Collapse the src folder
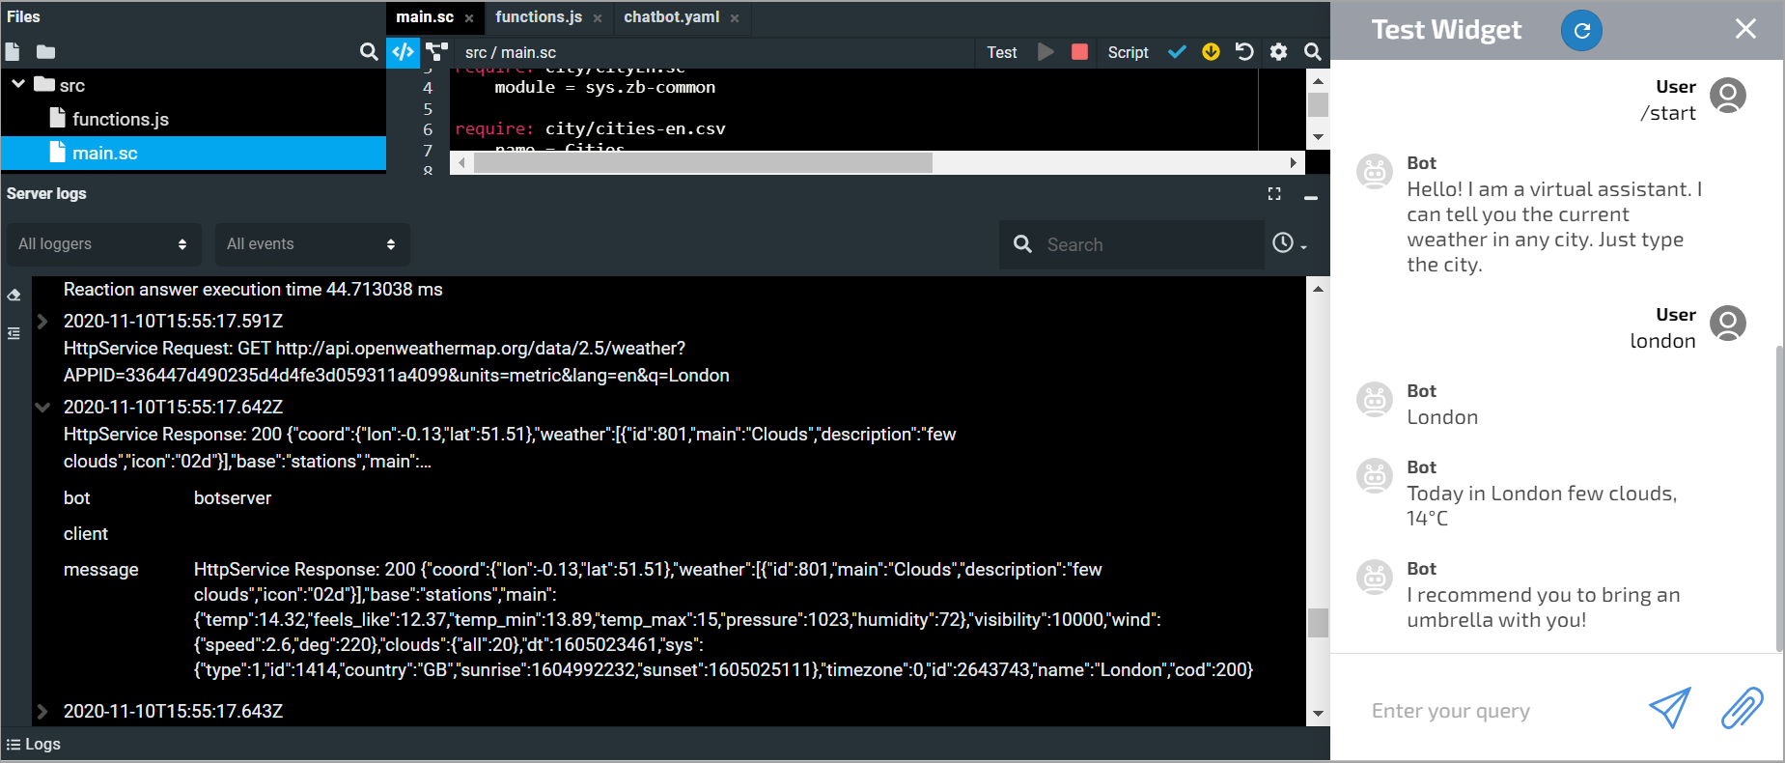 point(18,85)
